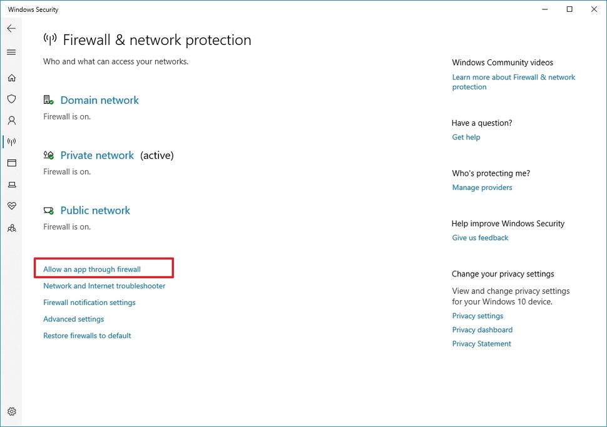Viewport: 607px width, 427px height.
Task: Open Manage providers
Action: coord(482,187)
